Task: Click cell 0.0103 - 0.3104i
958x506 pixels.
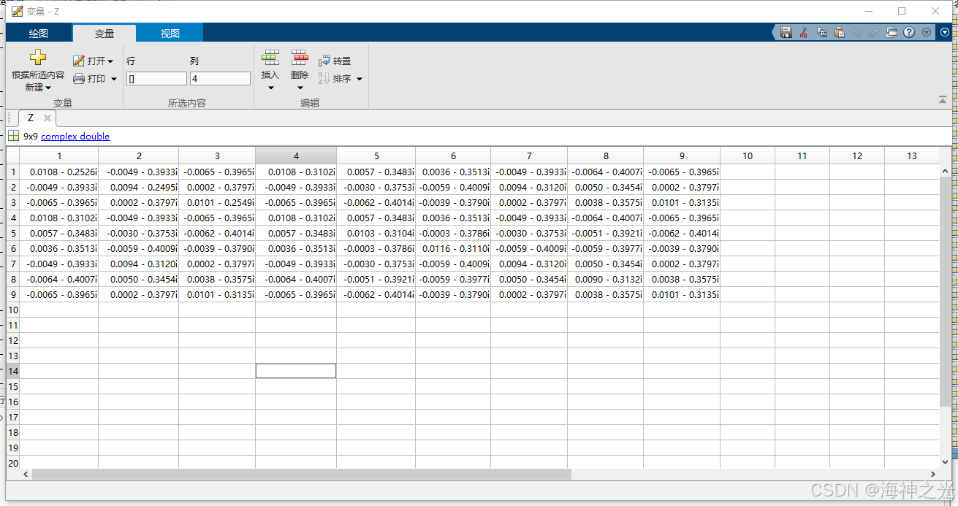Action: (376, 233)
